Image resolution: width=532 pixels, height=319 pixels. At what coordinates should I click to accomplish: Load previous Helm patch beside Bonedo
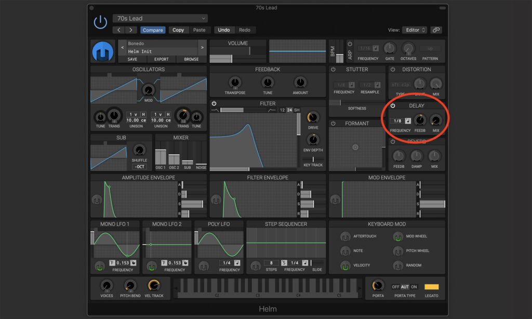pyautogui.click(x=123, y=47)
